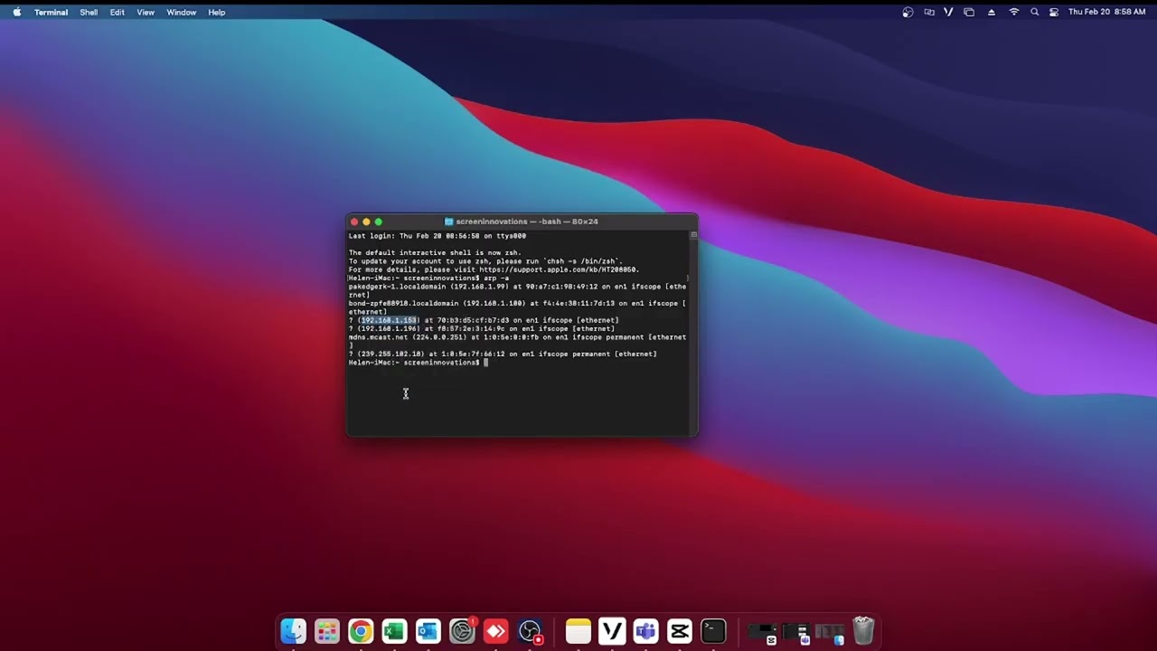Screen dimensions: 1157x651
Task: Click the split pane button in Terminal
Action: coord(693,235)
